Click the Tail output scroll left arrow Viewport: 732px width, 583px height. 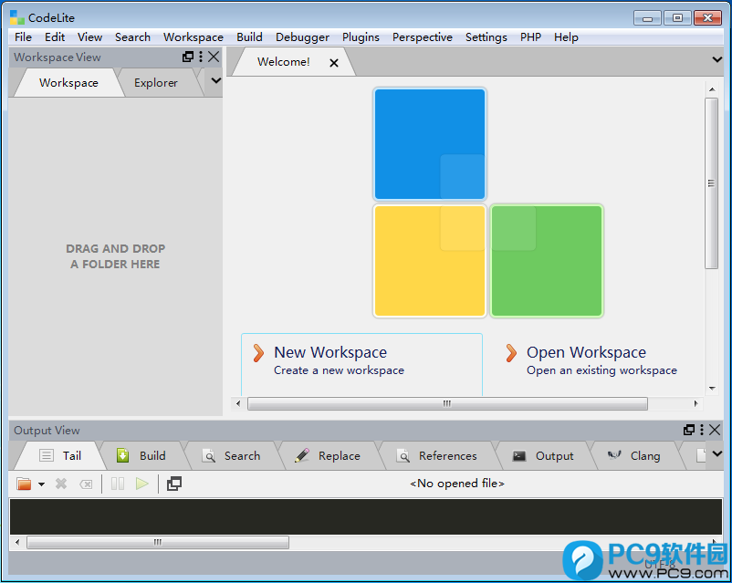pos(17,542)
